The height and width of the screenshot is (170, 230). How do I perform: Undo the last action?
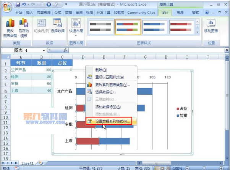point(24,5)
